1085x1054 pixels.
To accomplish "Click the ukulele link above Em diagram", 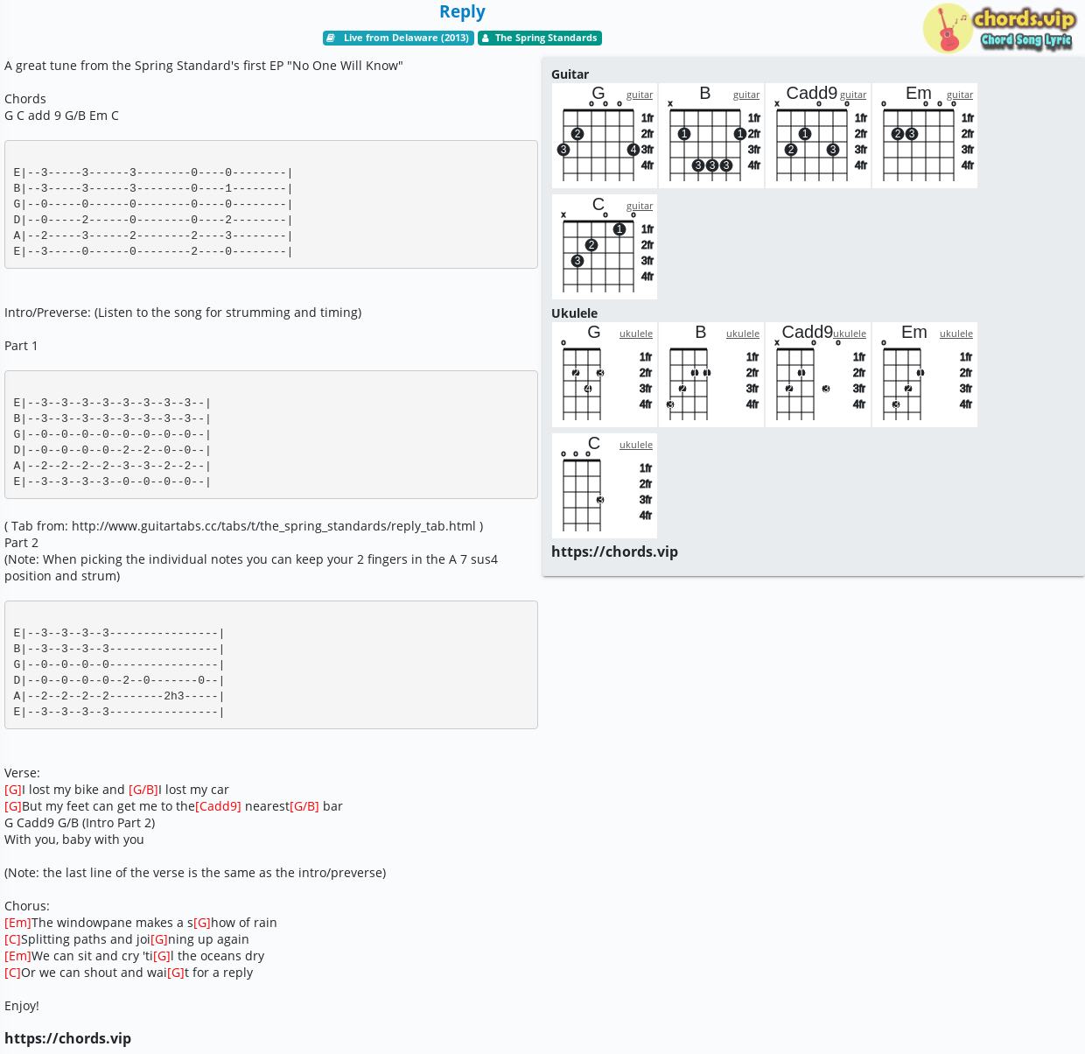I will tap(956, 334).
